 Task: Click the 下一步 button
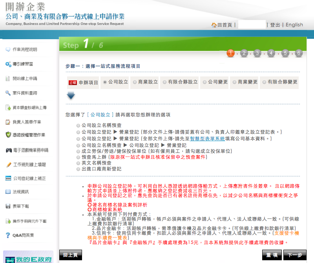295,255
